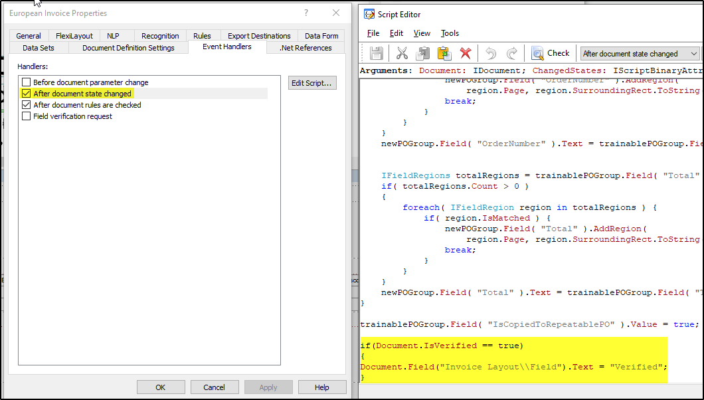704x400 pixels.
Task: Switch to the Data Form tab
Action: (321, 36)
